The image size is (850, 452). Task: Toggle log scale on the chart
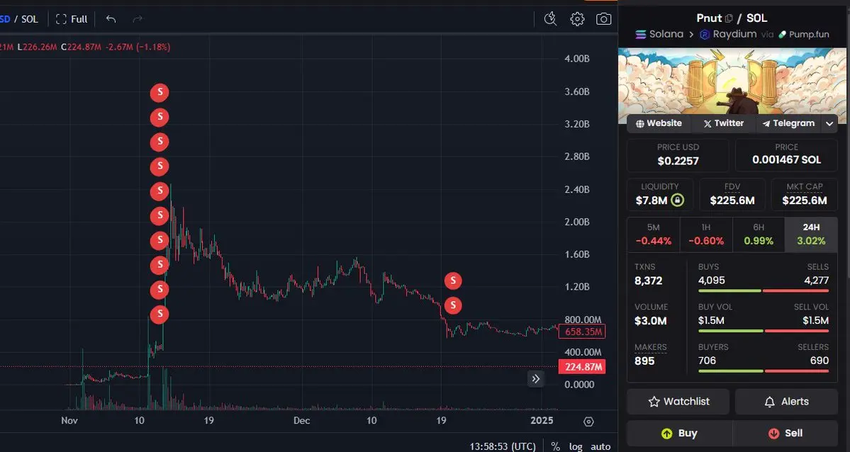click(x=576, y=446)
